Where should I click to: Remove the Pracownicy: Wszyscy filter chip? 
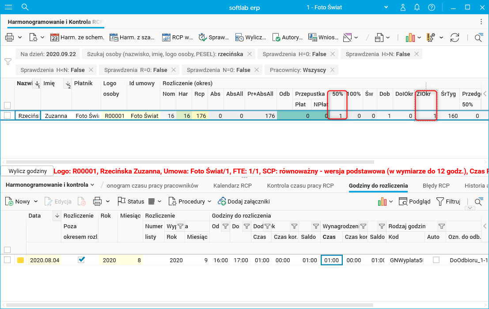tap(332, 70)
